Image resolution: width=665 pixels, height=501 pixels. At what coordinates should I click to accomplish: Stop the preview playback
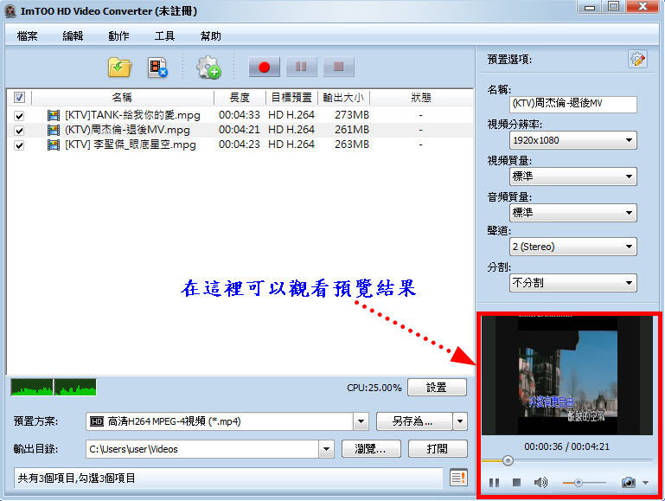(516, 482)
